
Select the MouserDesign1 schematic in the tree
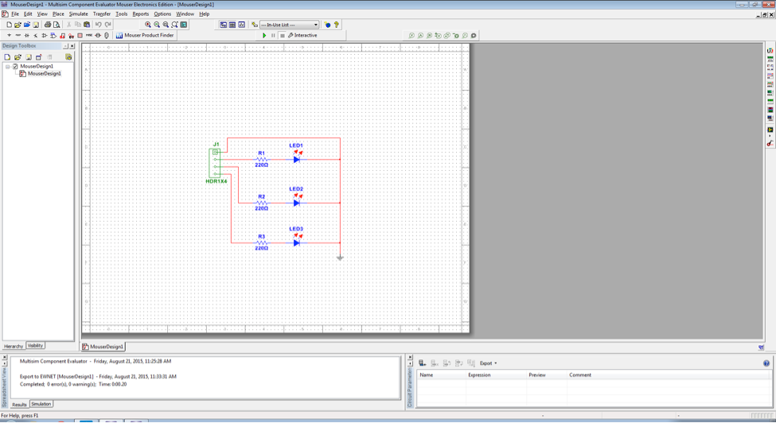point(44,74)
